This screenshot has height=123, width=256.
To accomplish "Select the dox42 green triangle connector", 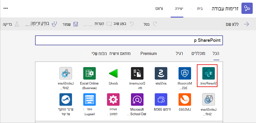I will click(113, 73).
